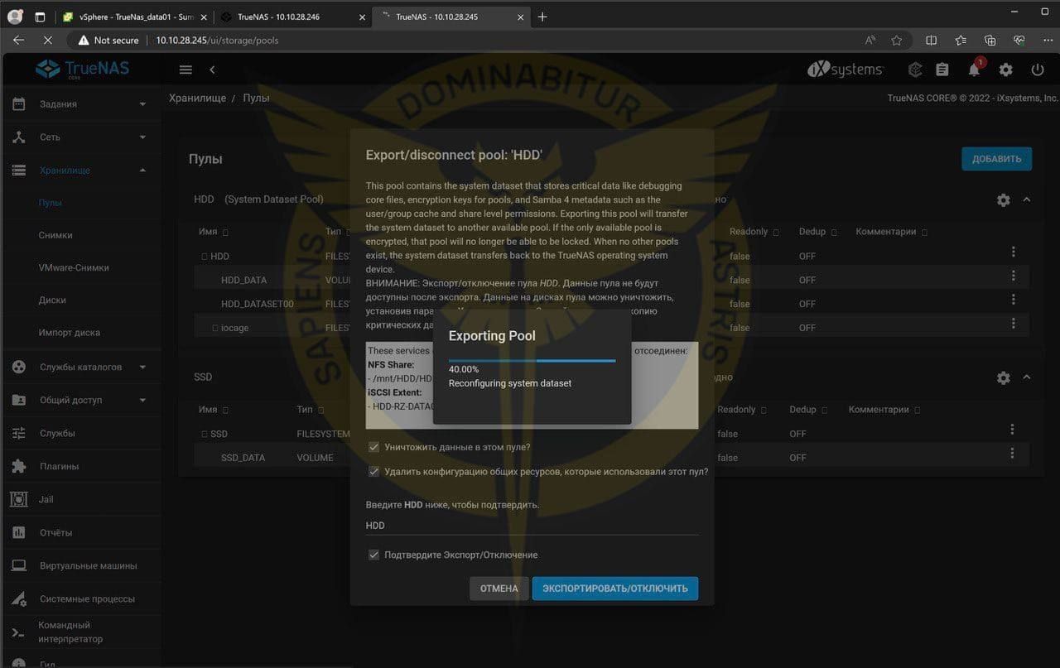Click the pool name confirmation field containing HDD
1060x668 pixels.
pos(530,526)
